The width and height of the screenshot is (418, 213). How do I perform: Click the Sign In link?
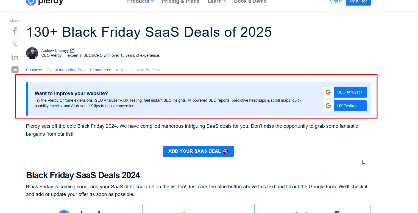(x=336, y=2)
